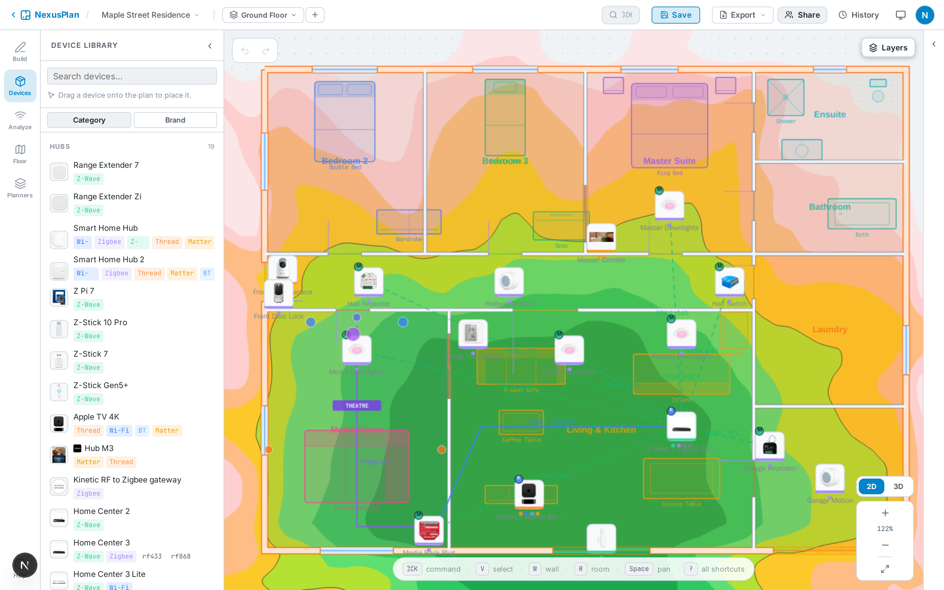Click the Search devices field

coord(132,76)
